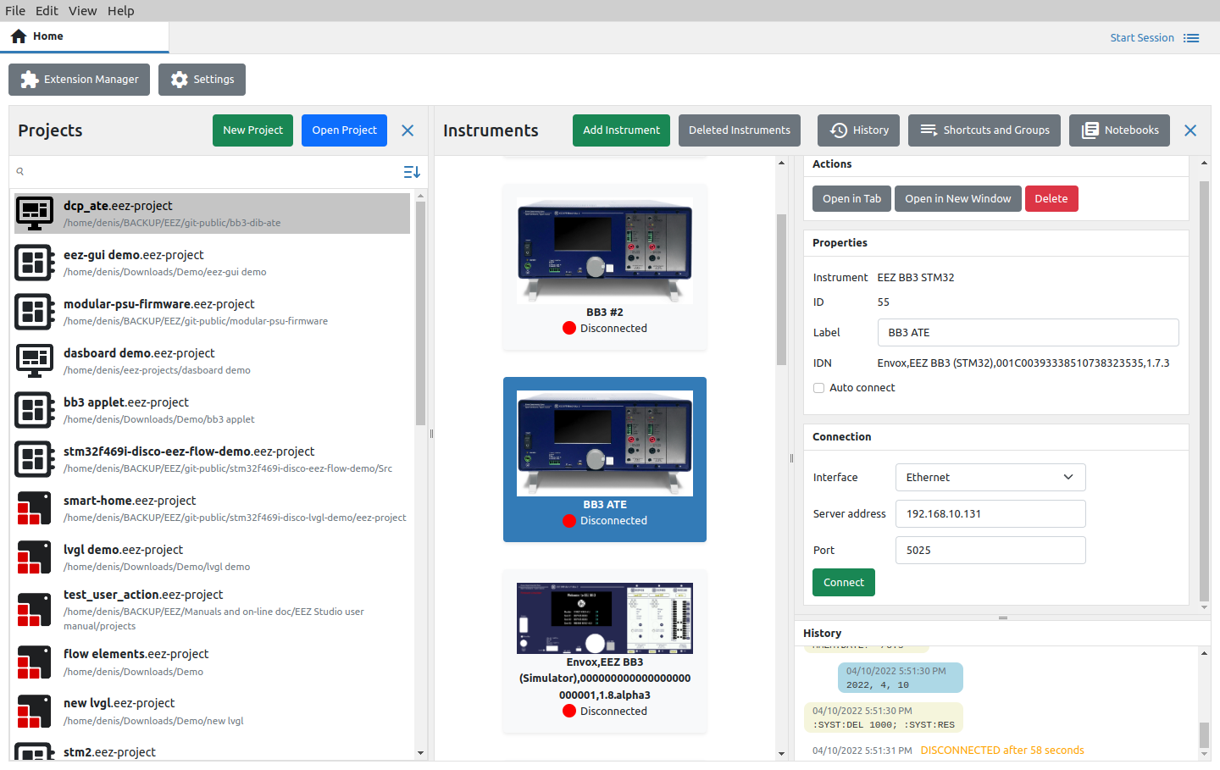Click the test_user_action project icon
The width and height of the screenshot is (1220, 770).
(x=35, y=609)
